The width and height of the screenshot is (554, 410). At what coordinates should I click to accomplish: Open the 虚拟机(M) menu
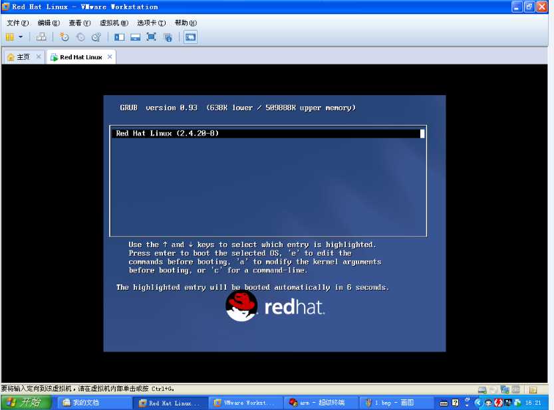pos(114,23)
